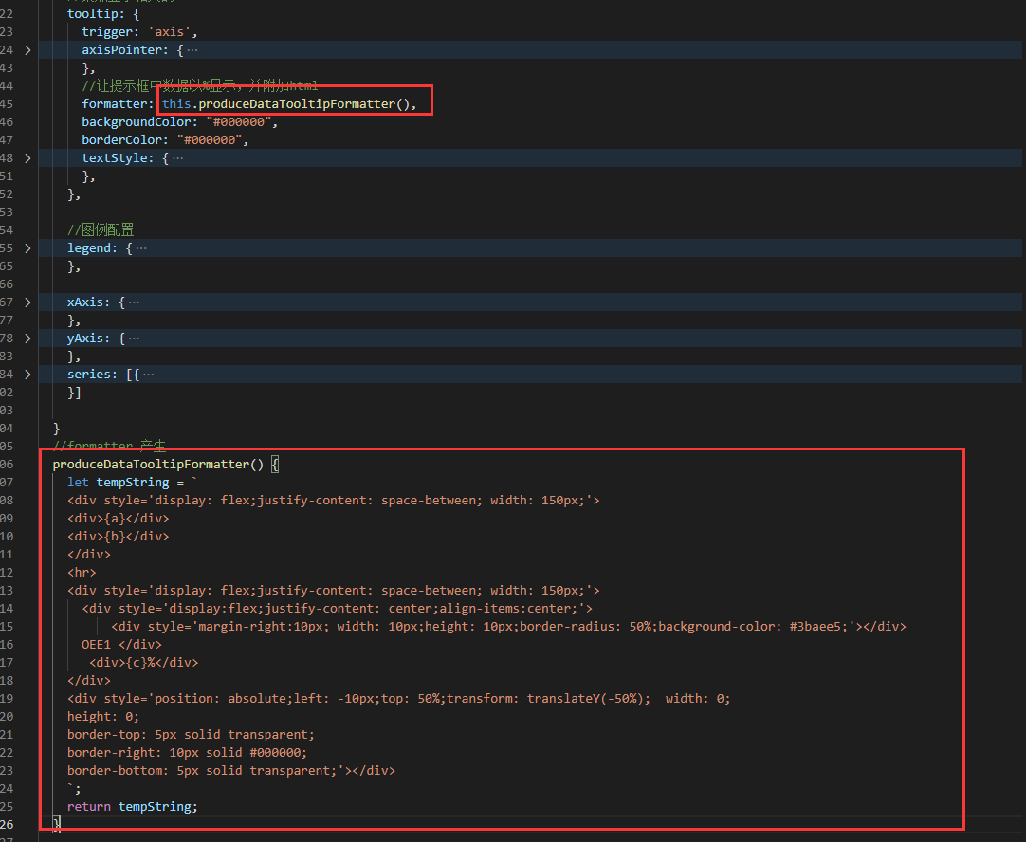Viewport: 1026px width, 842px height.
Task: Click the position: absolute style line
Action: click(x=399, y=698)
